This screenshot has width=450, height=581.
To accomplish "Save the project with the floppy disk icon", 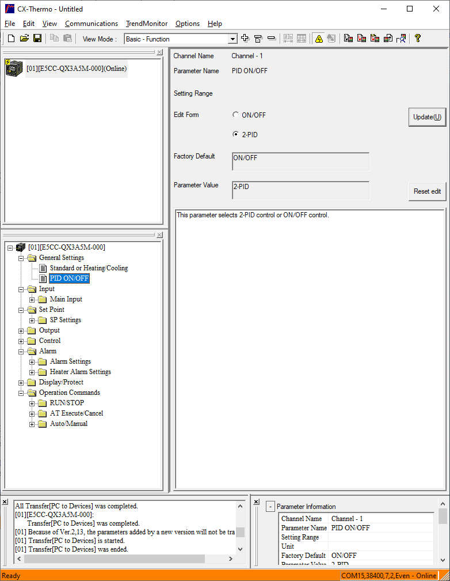I will (x=37, y=38).
